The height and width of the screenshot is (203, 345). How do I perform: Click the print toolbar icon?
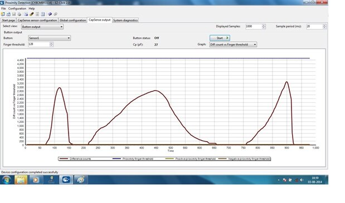pyautogui.click(x=20, y=14)
